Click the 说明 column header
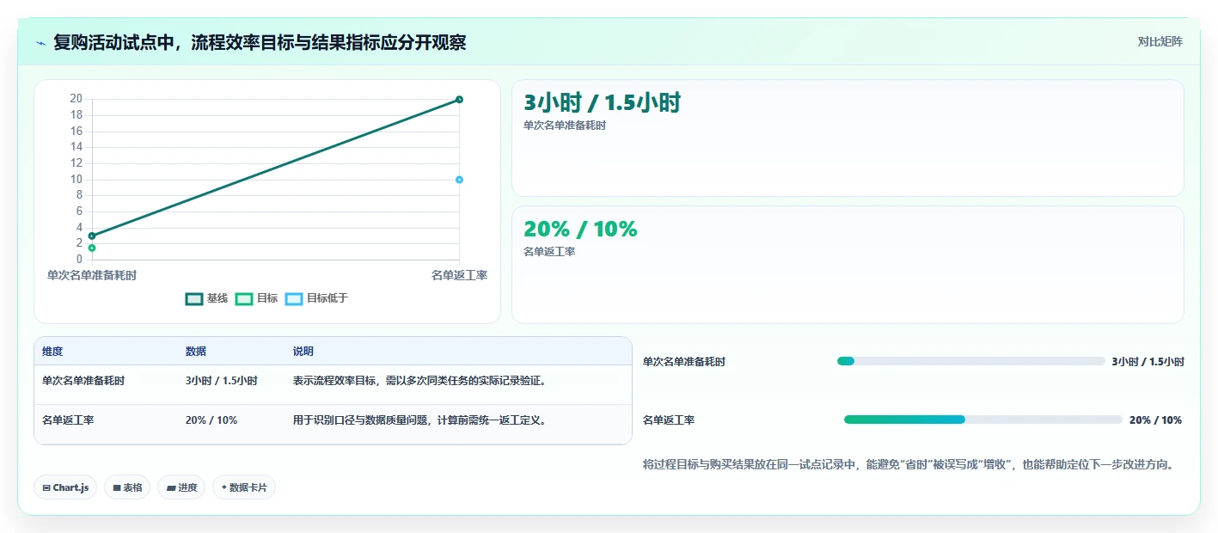The image size is (1218, 533). click(x=303, y=352)
